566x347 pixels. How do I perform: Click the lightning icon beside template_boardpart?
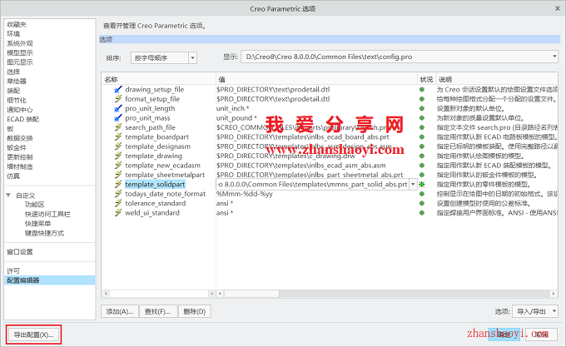click(x=117, y=136)
